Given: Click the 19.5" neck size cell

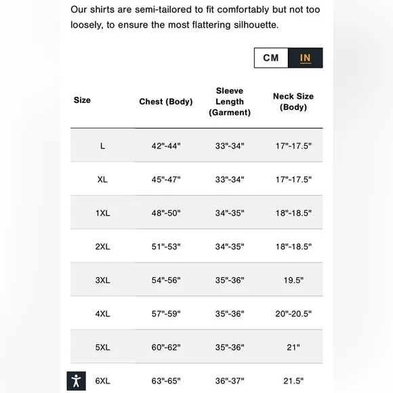Looking at the screenshot, I should 293,281.
